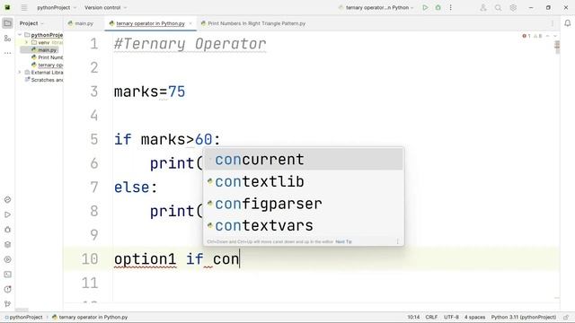The width and height of the screenshot is (575, 323).
Task: Close the ternary operator tab
Action: click(x=190, y=23)
